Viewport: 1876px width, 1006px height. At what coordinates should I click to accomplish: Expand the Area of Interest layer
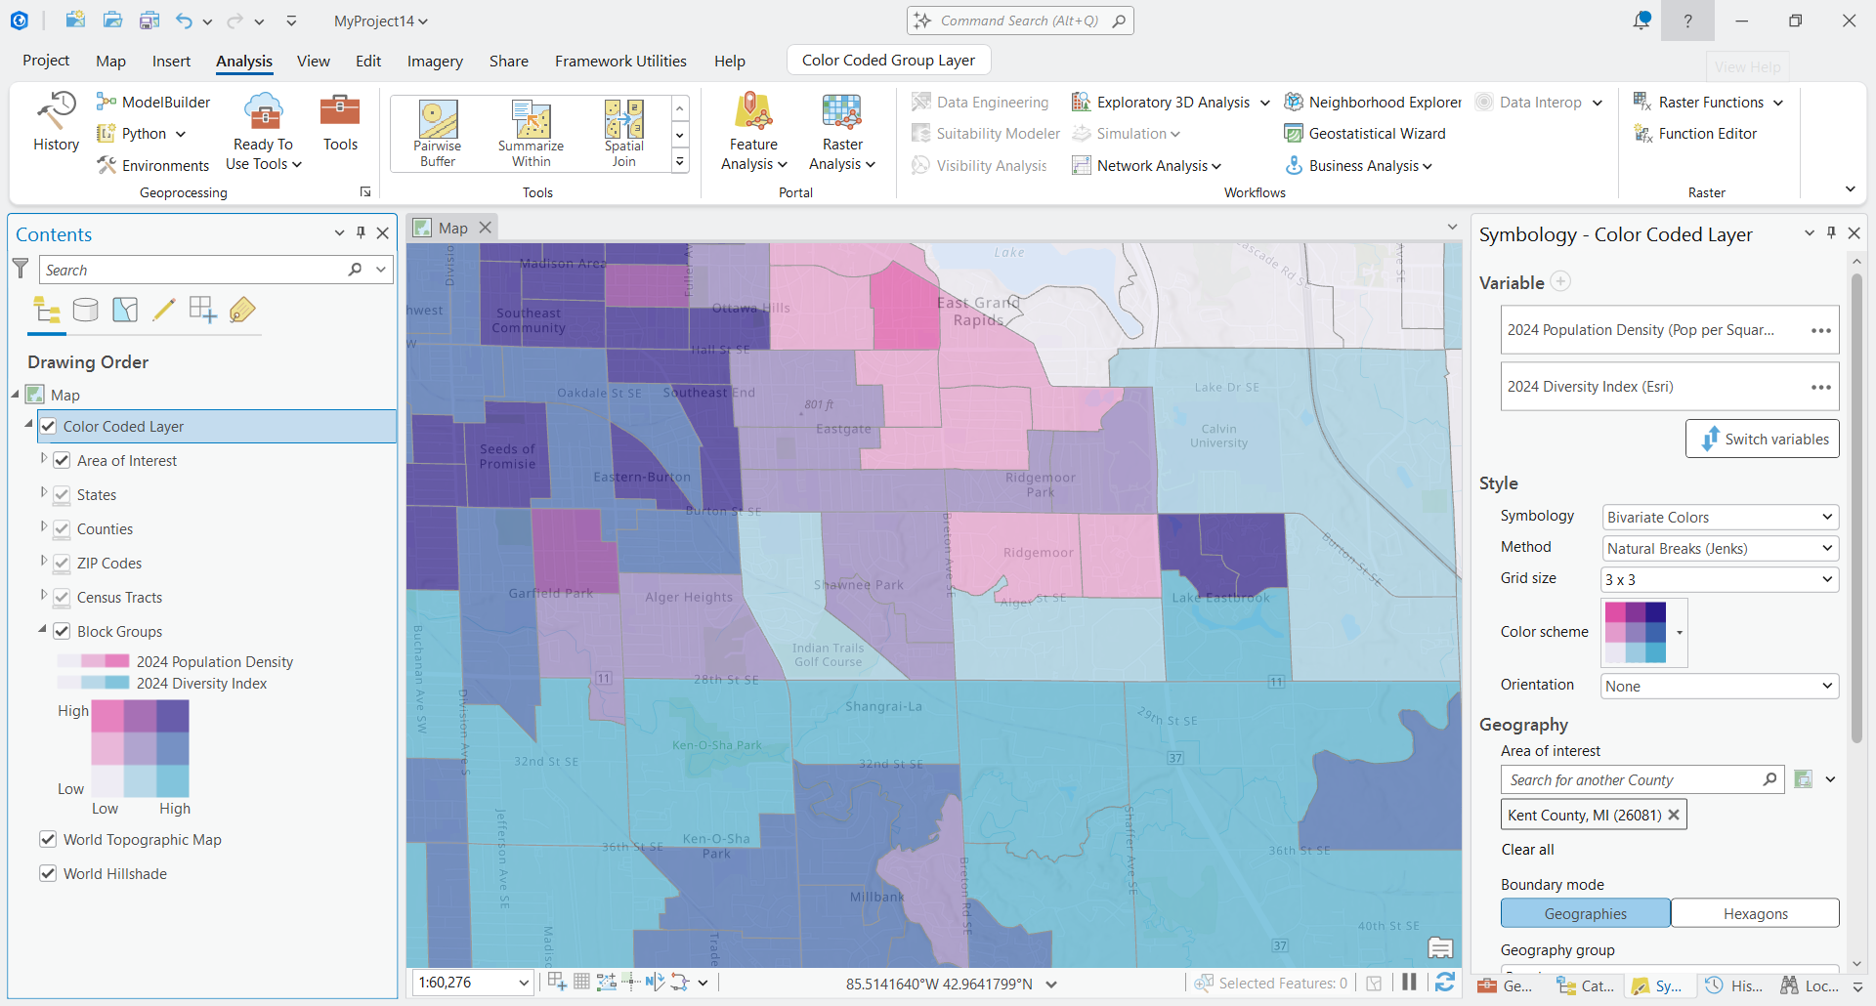(x=43, y=459)
